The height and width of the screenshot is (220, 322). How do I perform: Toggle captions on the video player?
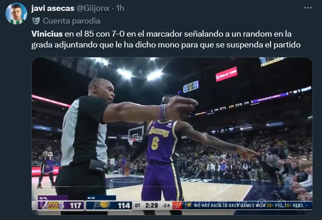coord(222,202)
